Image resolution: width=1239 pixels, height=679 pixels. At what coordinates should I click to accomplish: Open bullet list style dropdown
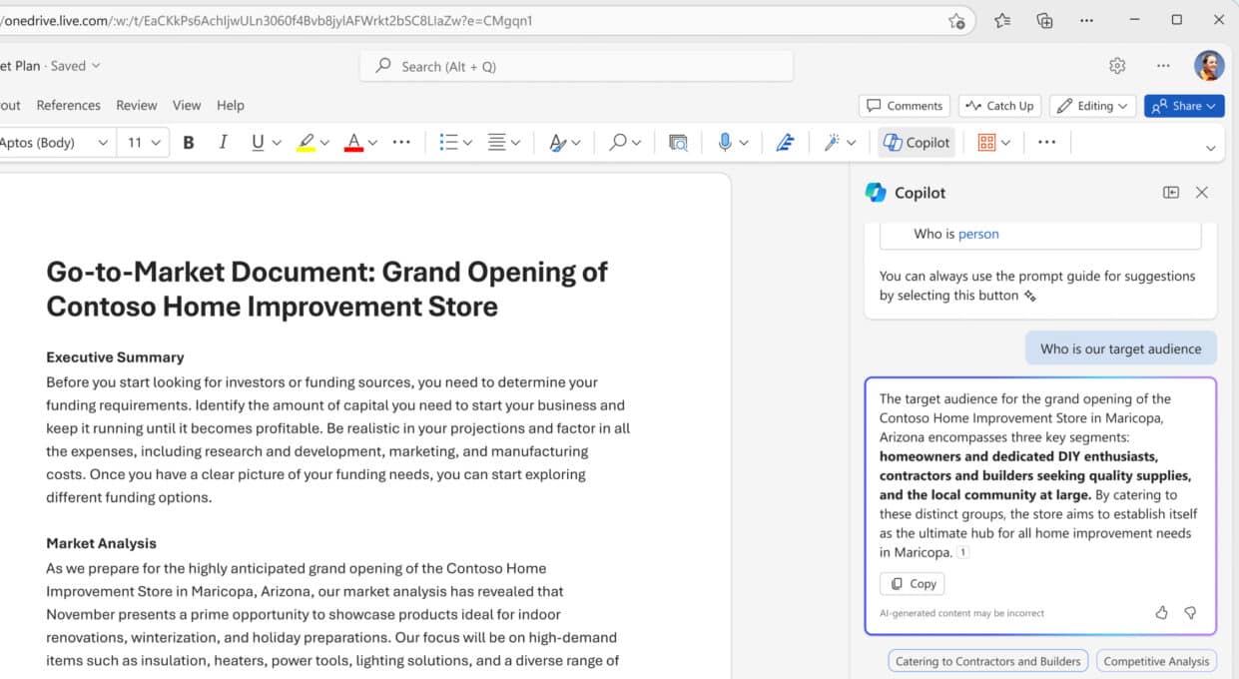pyautogui.click(x=467, y=143)
